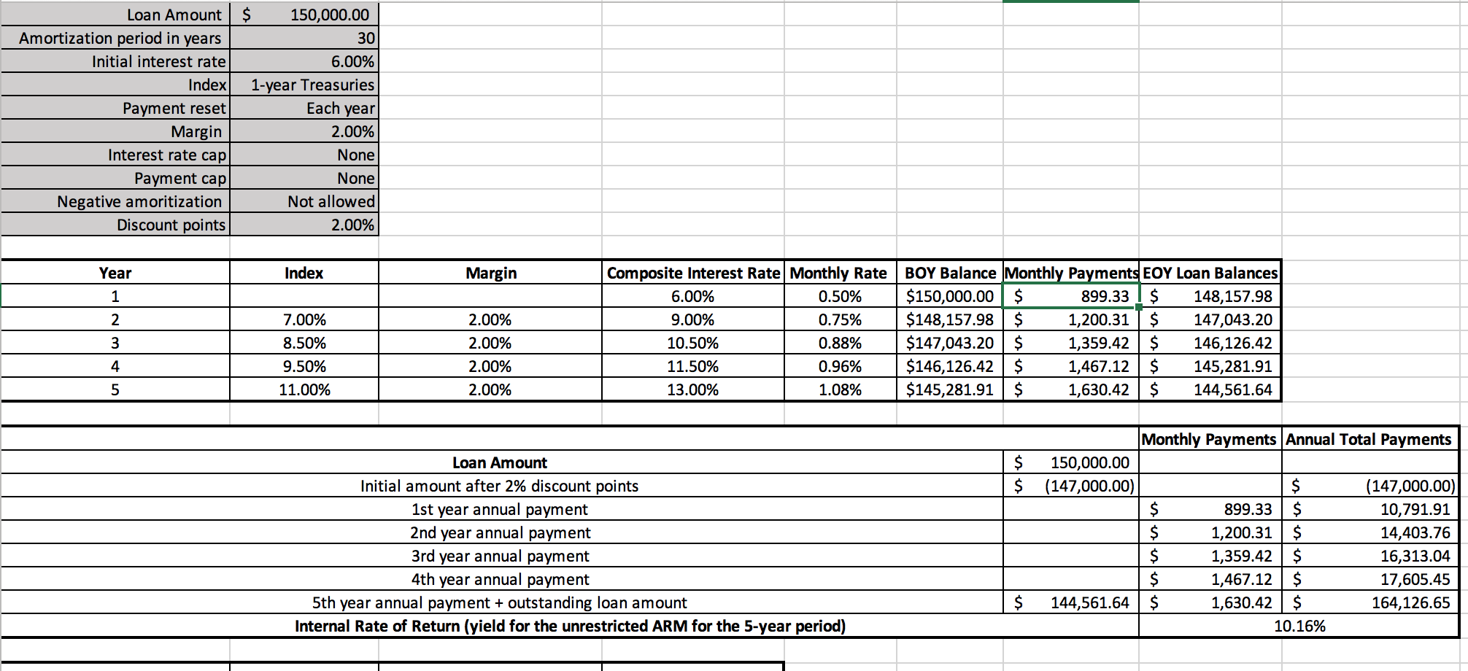The image size is (1468, 671).
Task: Select the Loan Amount value 150,000.00 cell
Action: pos(304,15)
